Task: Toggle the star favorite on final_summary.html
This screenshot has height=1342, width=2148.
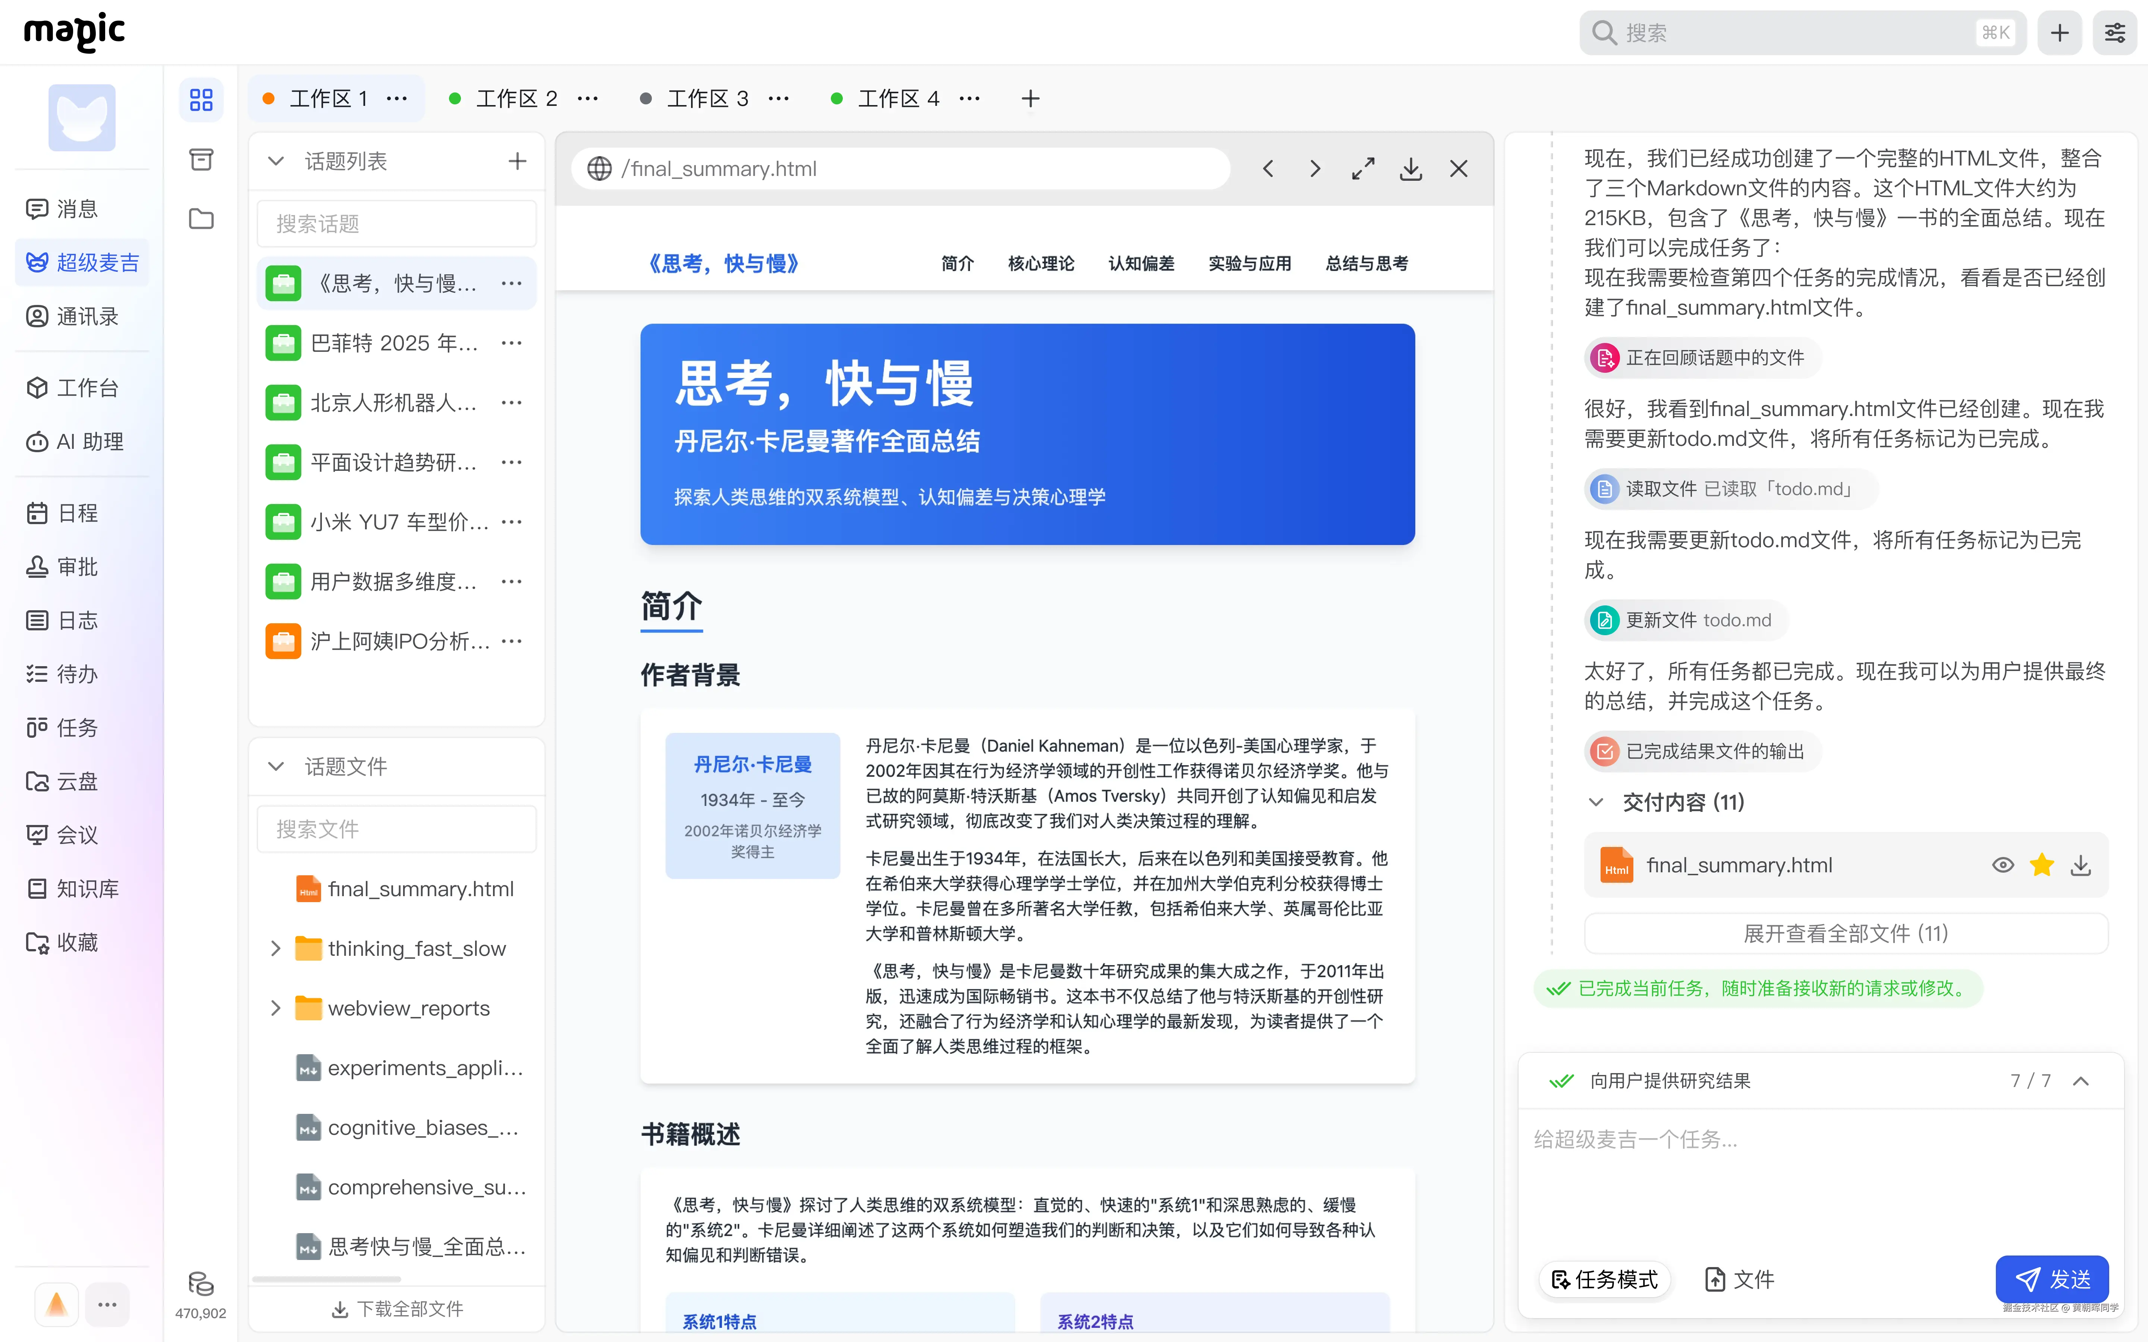Action: pos(2041,864)
